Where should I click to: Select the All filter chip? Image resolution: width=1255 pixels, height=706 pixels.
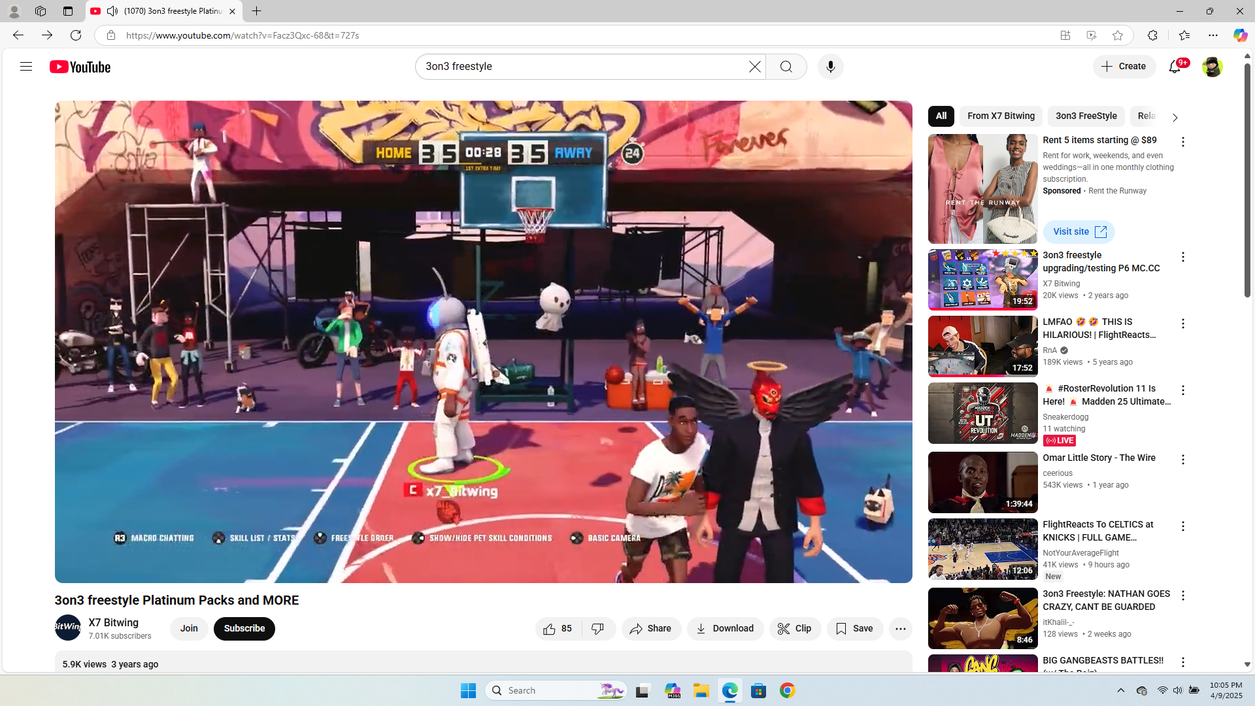[x=941, y=116]
